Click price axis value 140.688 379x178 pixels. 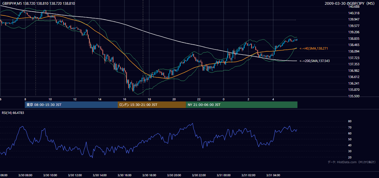click(354, 7)
